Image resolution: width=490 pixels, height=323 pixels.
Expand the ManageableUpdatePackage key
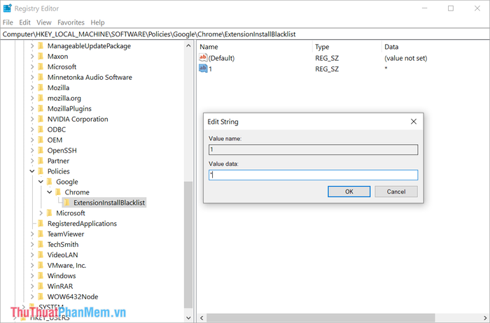[32, 46]
